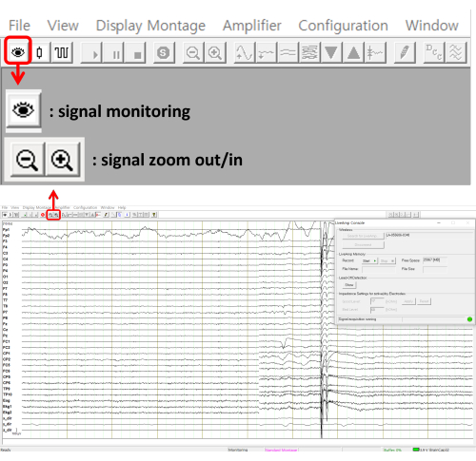This screenshot has width=476, height=461.
Task: Click the Monitoring status bar entry
Action: 238,450
